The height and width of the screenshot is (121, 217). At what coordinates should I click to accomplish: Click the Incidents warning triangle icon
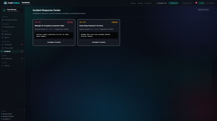point(2,51)
